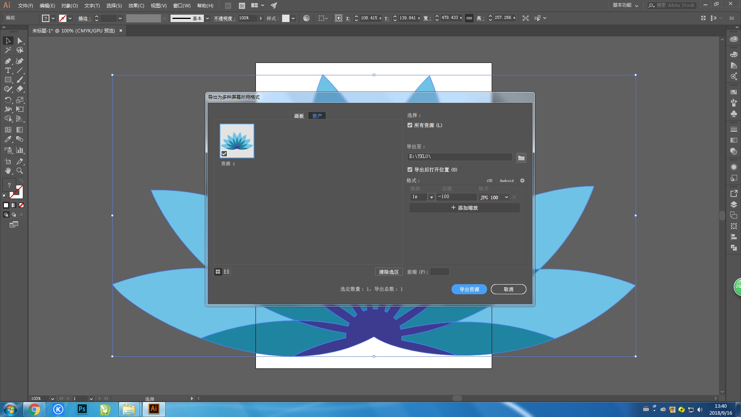The width and height of the screenshot is (741, 417).
Task: Expand the opacity 100% arrow
Action: pos(261,18)
